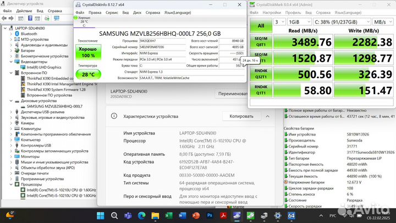Click Show/Hide console tree toolbar icon
The height and width of the screenshot is (223, 396).
[21, 18]
